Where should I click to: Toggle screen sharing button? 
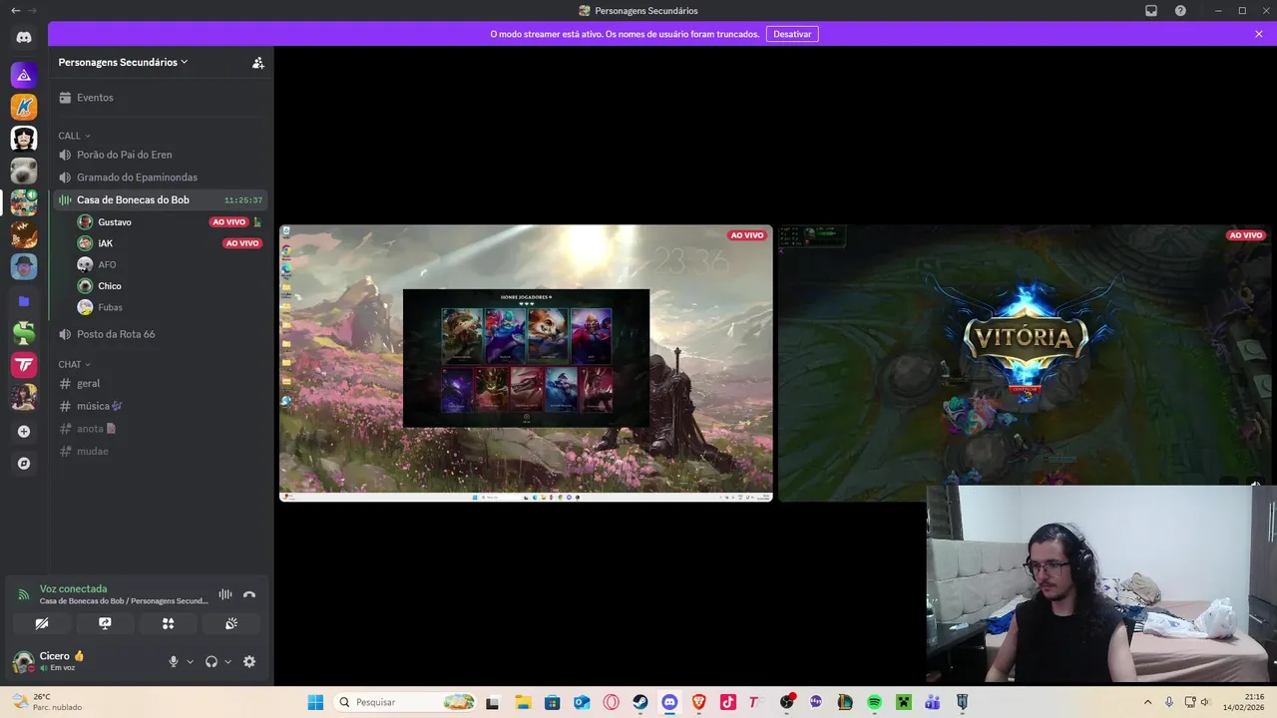105,623
